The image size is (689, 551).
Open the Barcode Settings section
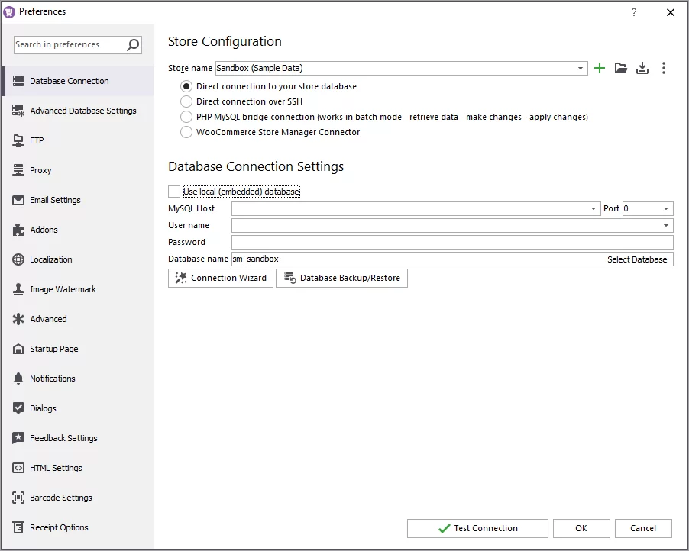tap(60, 498)
